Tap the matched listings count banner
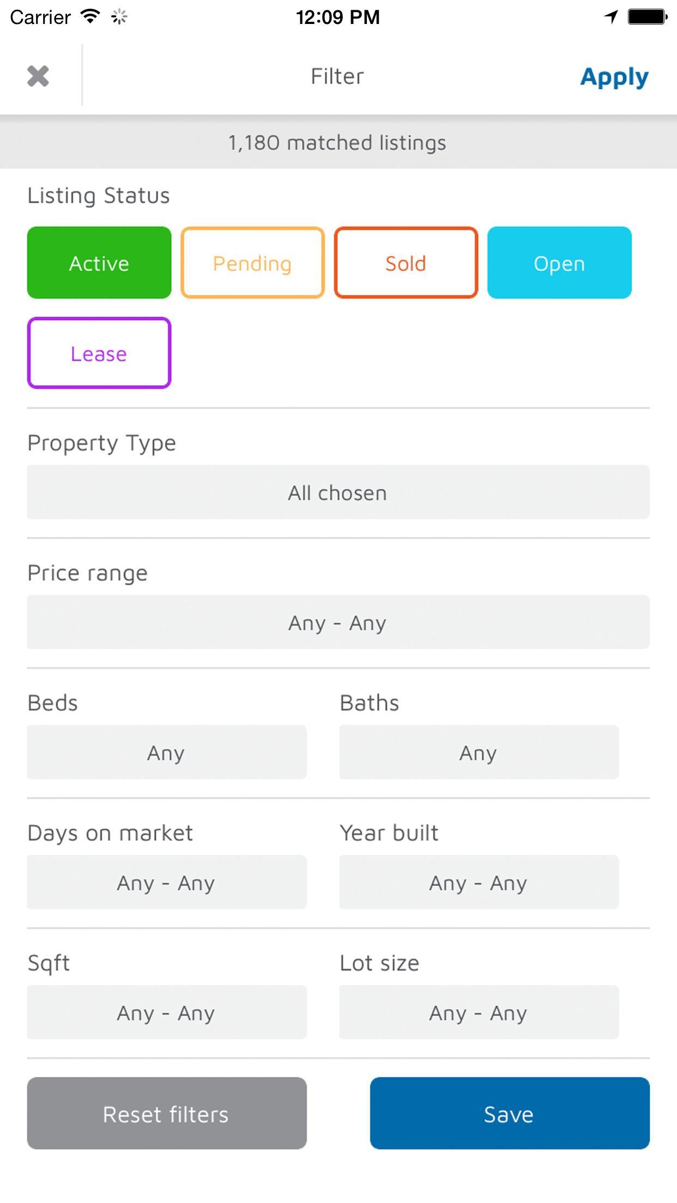This screenshot has height=1203, width=677. (338, 143)
